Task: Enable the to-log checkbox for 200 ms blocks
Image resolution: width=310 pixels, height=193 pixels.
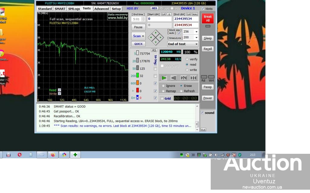Action: (x=155, y=76)
